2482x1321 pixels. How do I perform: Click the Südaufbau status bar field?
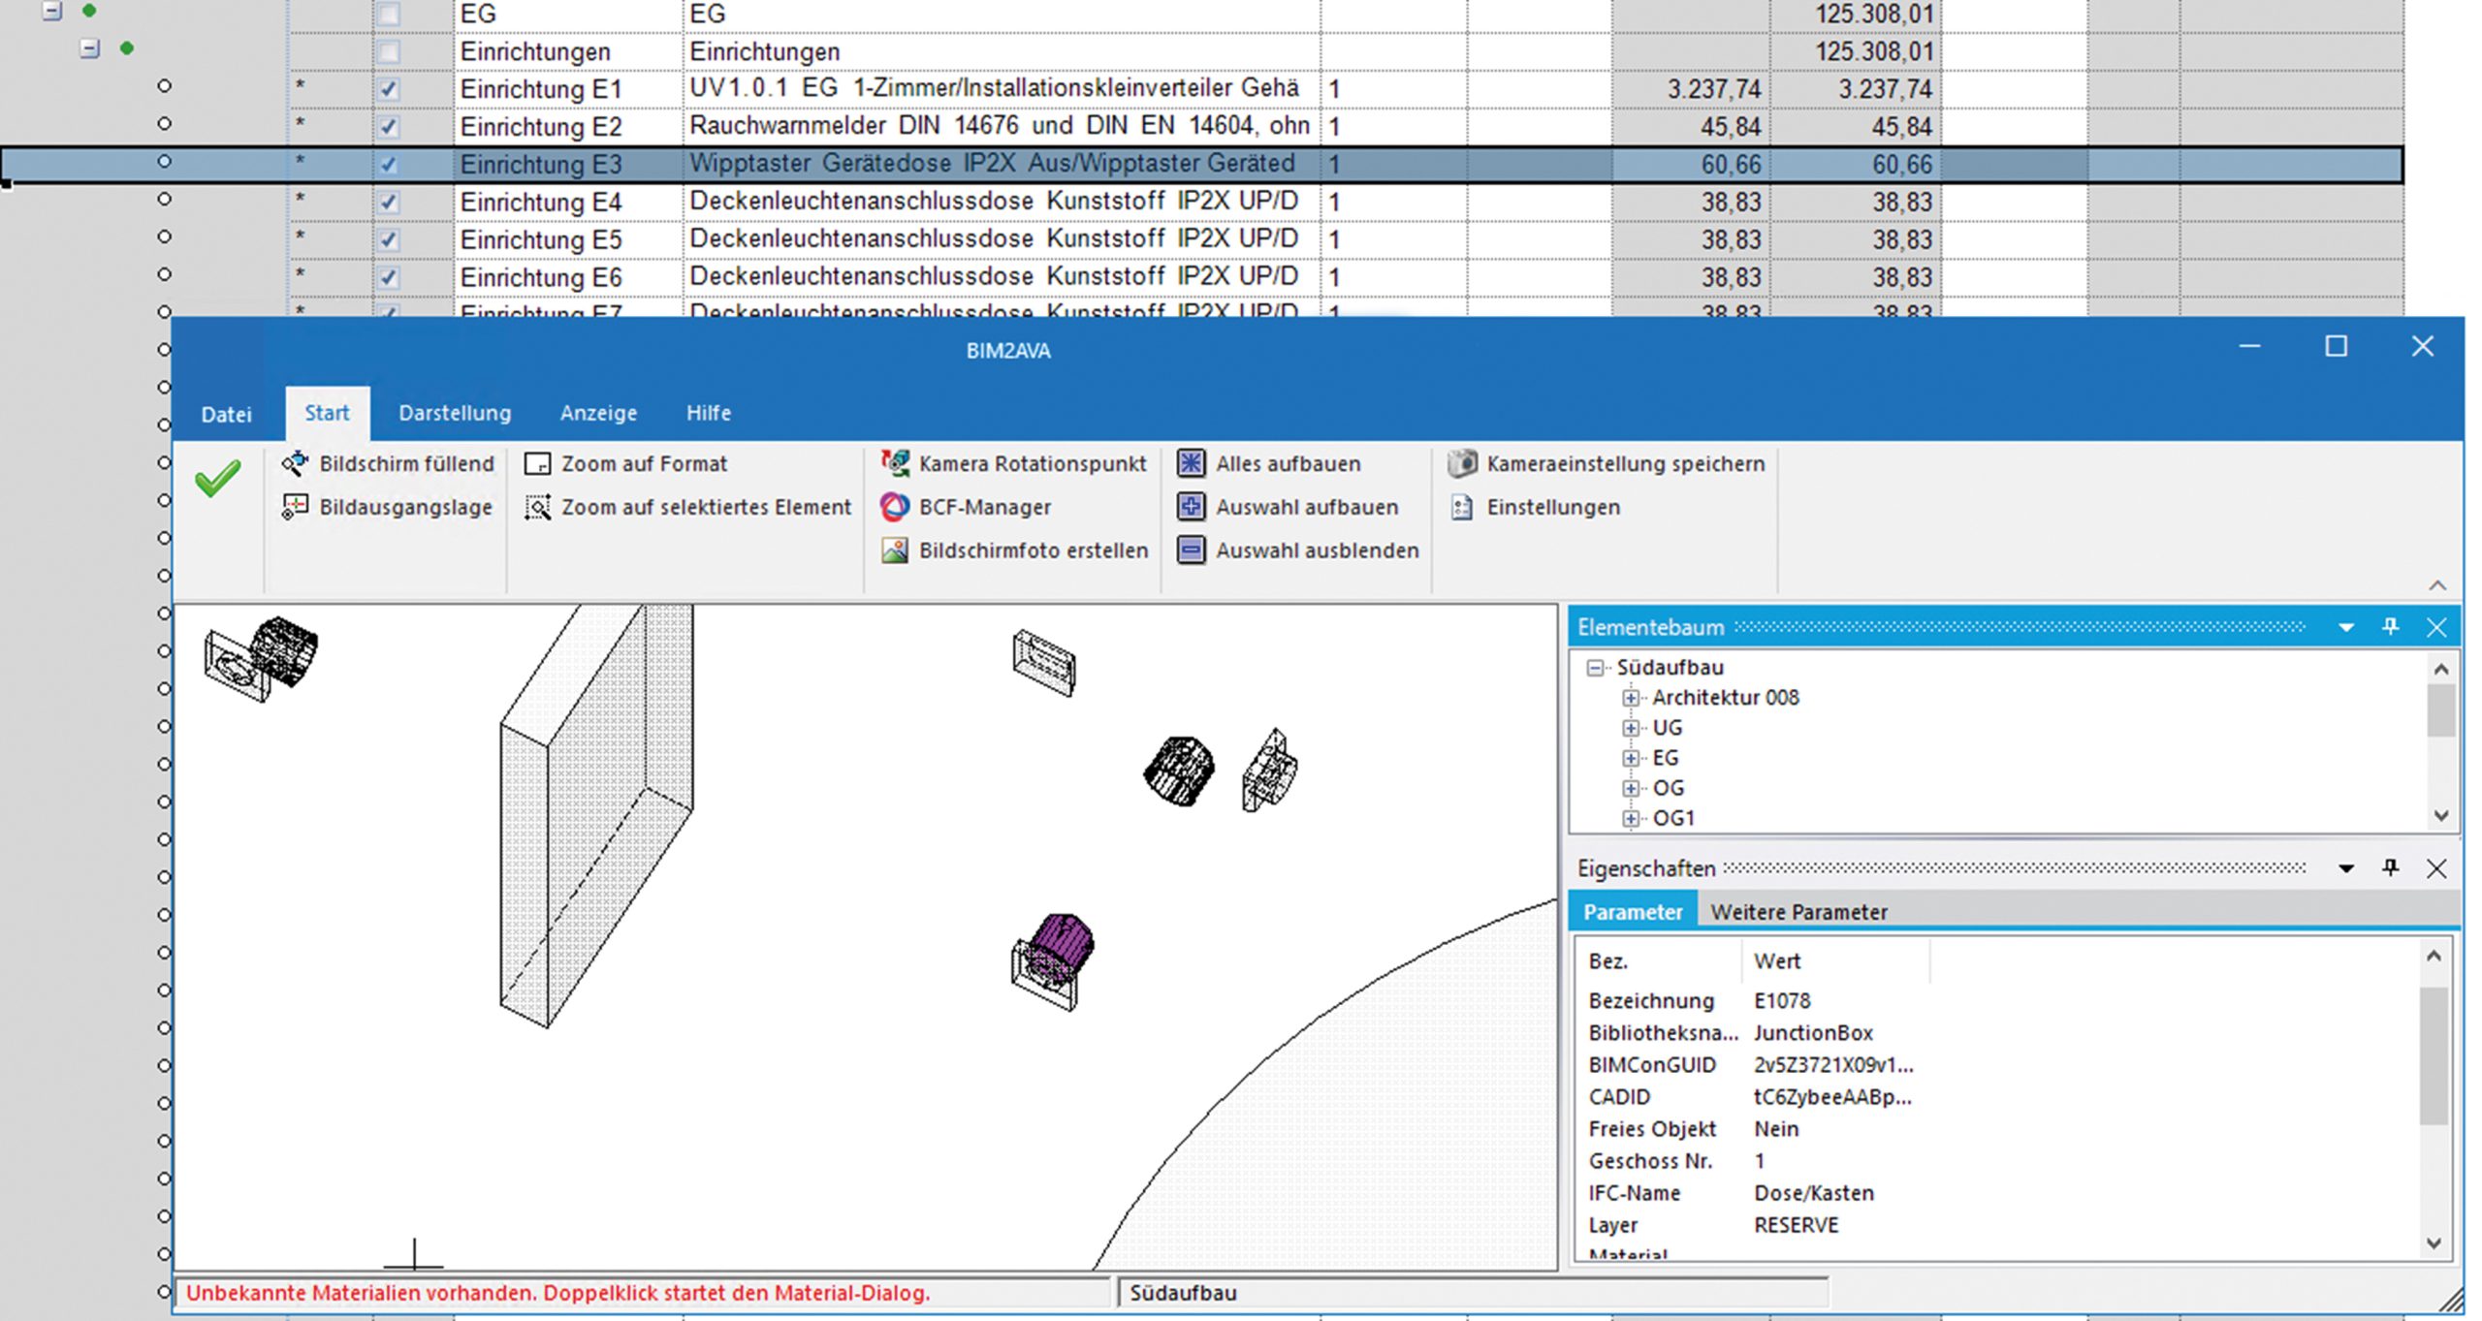(x=1472, y=1293)
